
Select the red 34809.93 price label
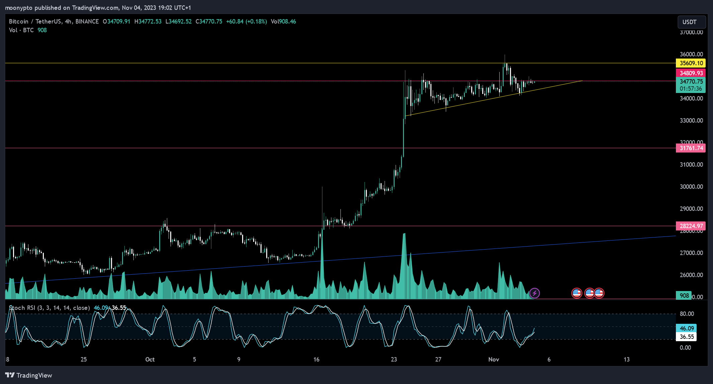pos(691,73)
